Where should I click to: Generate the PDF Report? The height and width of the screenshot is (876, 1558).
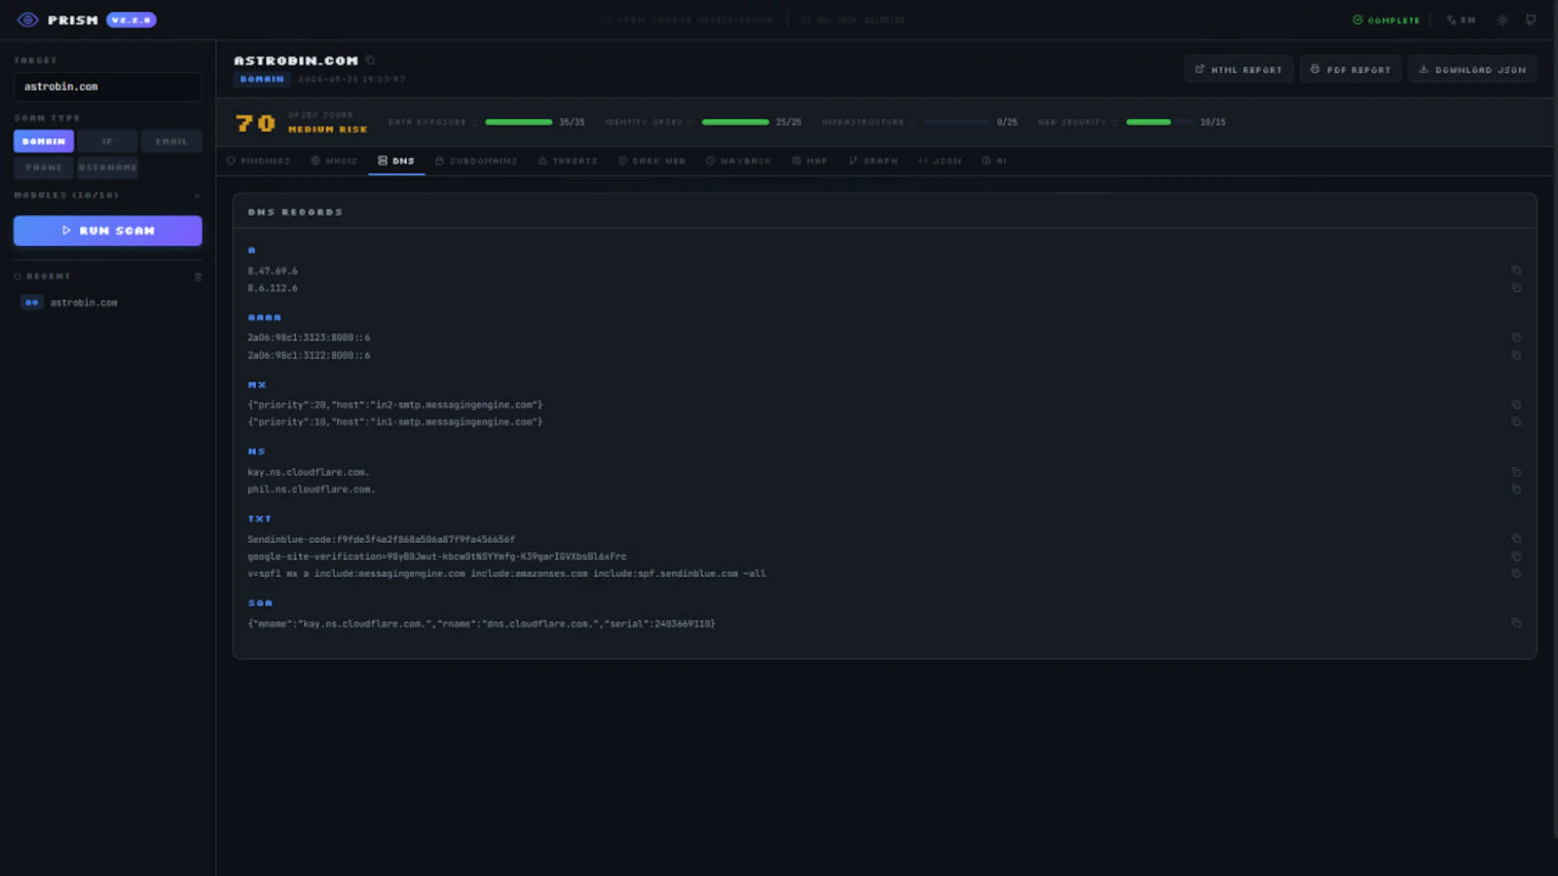[1351, 69]
